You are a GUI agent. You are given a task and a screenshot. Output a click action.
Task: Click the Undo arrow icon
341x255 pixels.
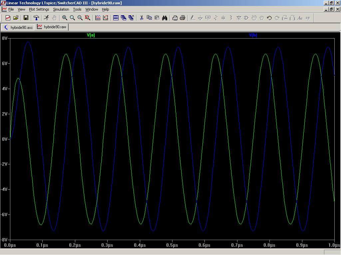pyautogui.click(x=269, y=18)
